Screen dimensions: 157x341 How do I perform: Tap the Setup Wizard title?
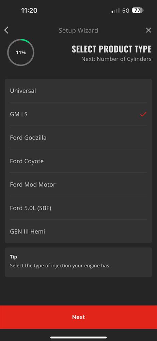click(78, 30)
